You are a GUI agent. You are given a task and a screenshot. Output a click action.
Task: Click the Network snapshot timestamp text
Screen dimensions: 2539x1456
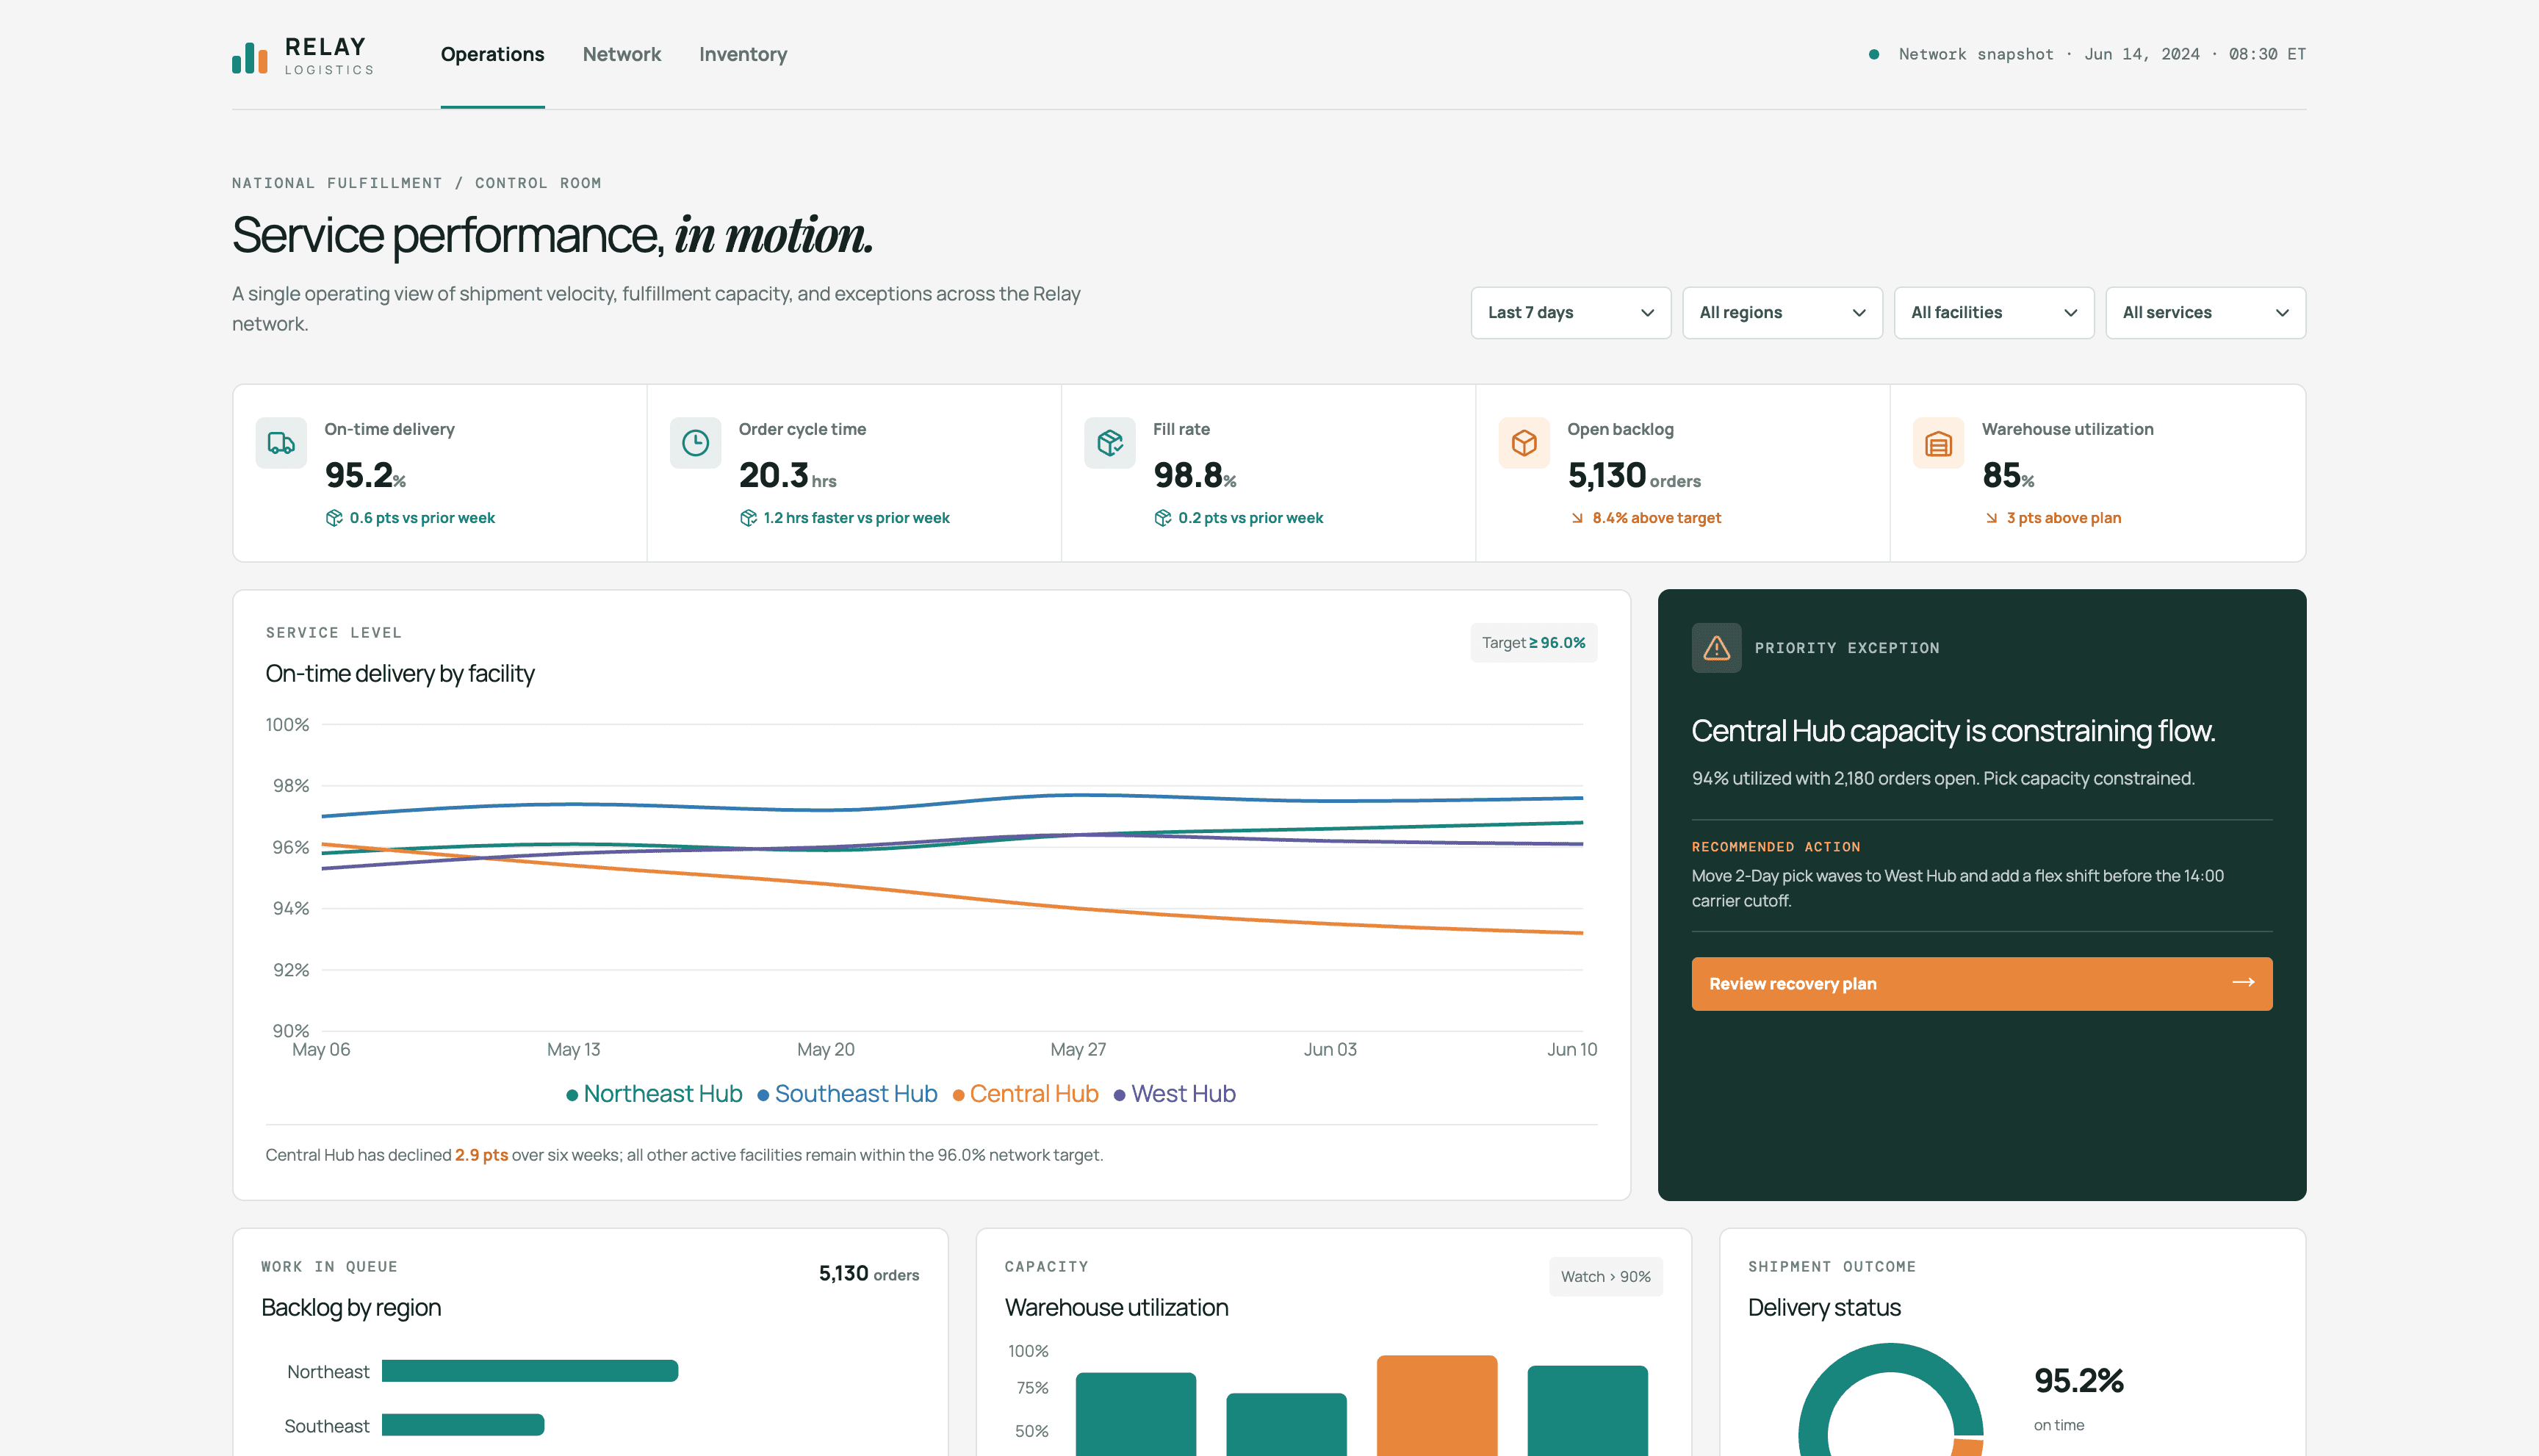(2102, 54)
